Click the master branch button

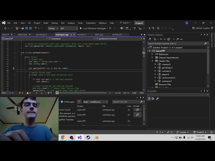182,132
